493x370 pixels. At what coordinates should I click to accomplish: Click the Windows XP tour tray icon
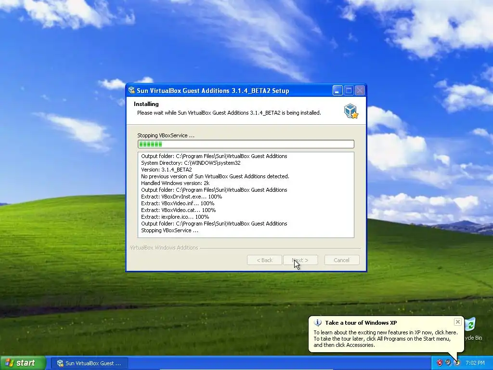coord(457,363)
